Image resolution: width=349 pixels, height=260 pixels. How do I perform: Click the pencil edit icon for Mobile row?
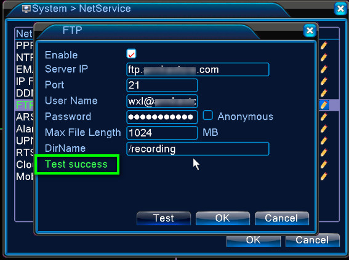coord(324,176)
